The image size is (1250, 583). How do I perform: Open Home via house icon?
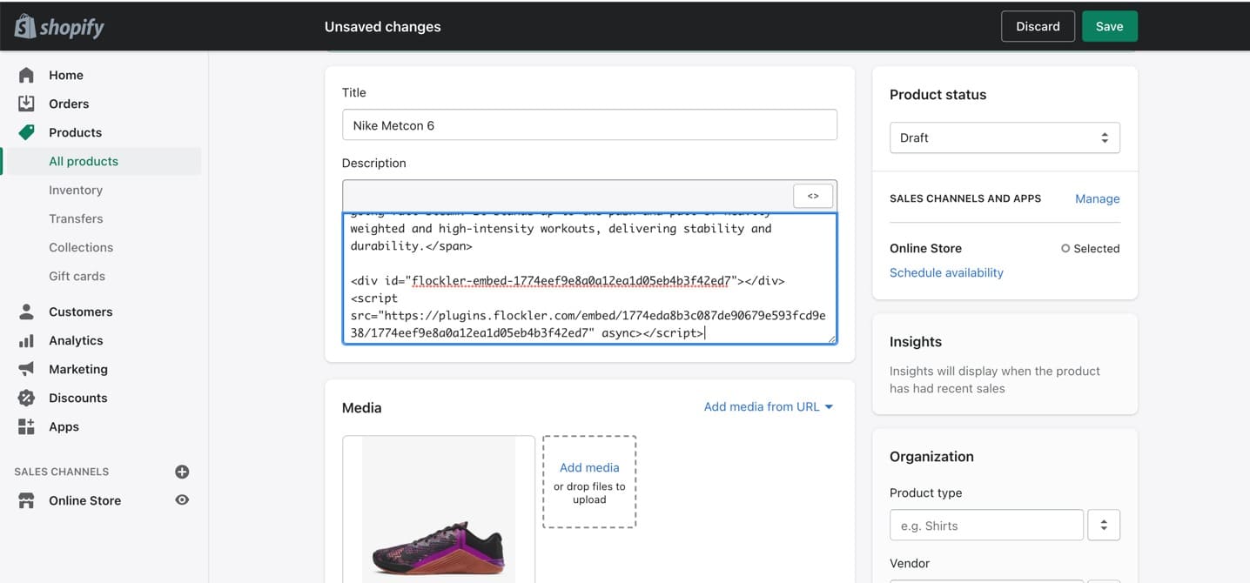point(26,75)
